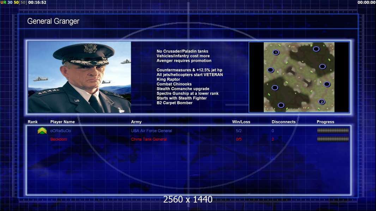Screen dimensions: 376x211
Task: Click the "0/5" win/loss value
Action: pyautogui.click(x=238, y=139)
